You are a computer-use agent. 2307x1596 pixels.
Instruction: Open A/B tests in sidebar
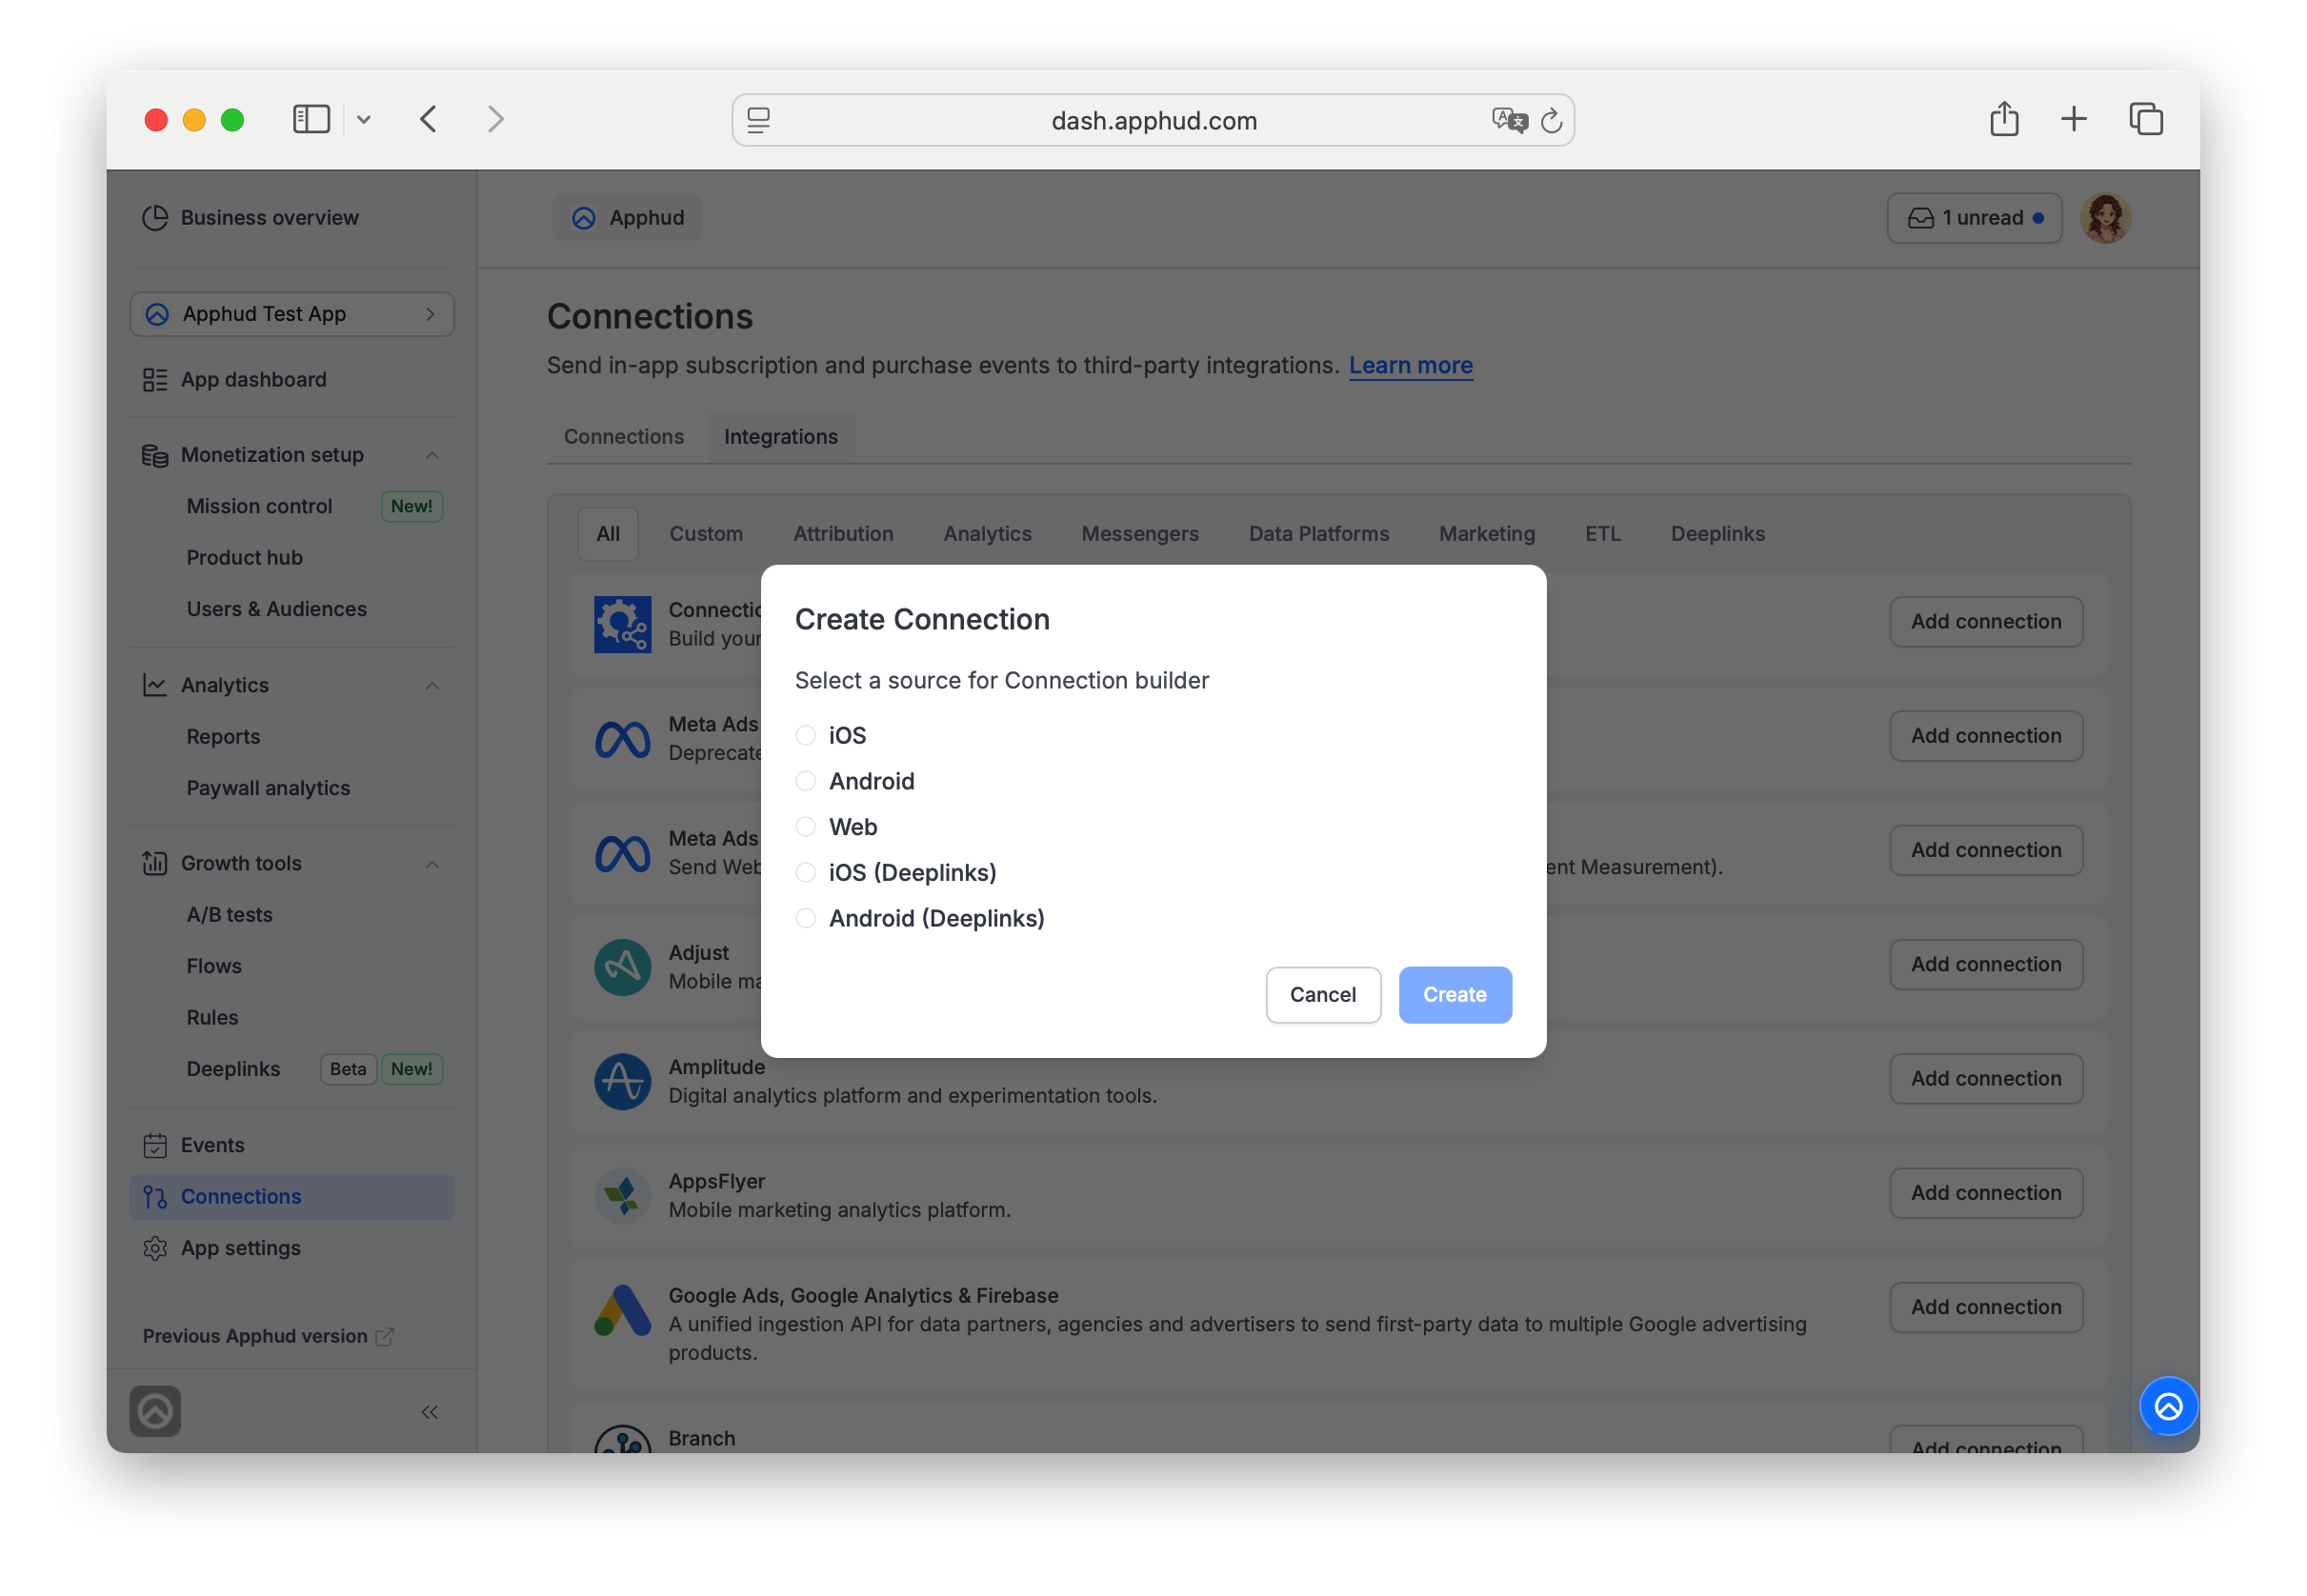(x=229, y=914)
